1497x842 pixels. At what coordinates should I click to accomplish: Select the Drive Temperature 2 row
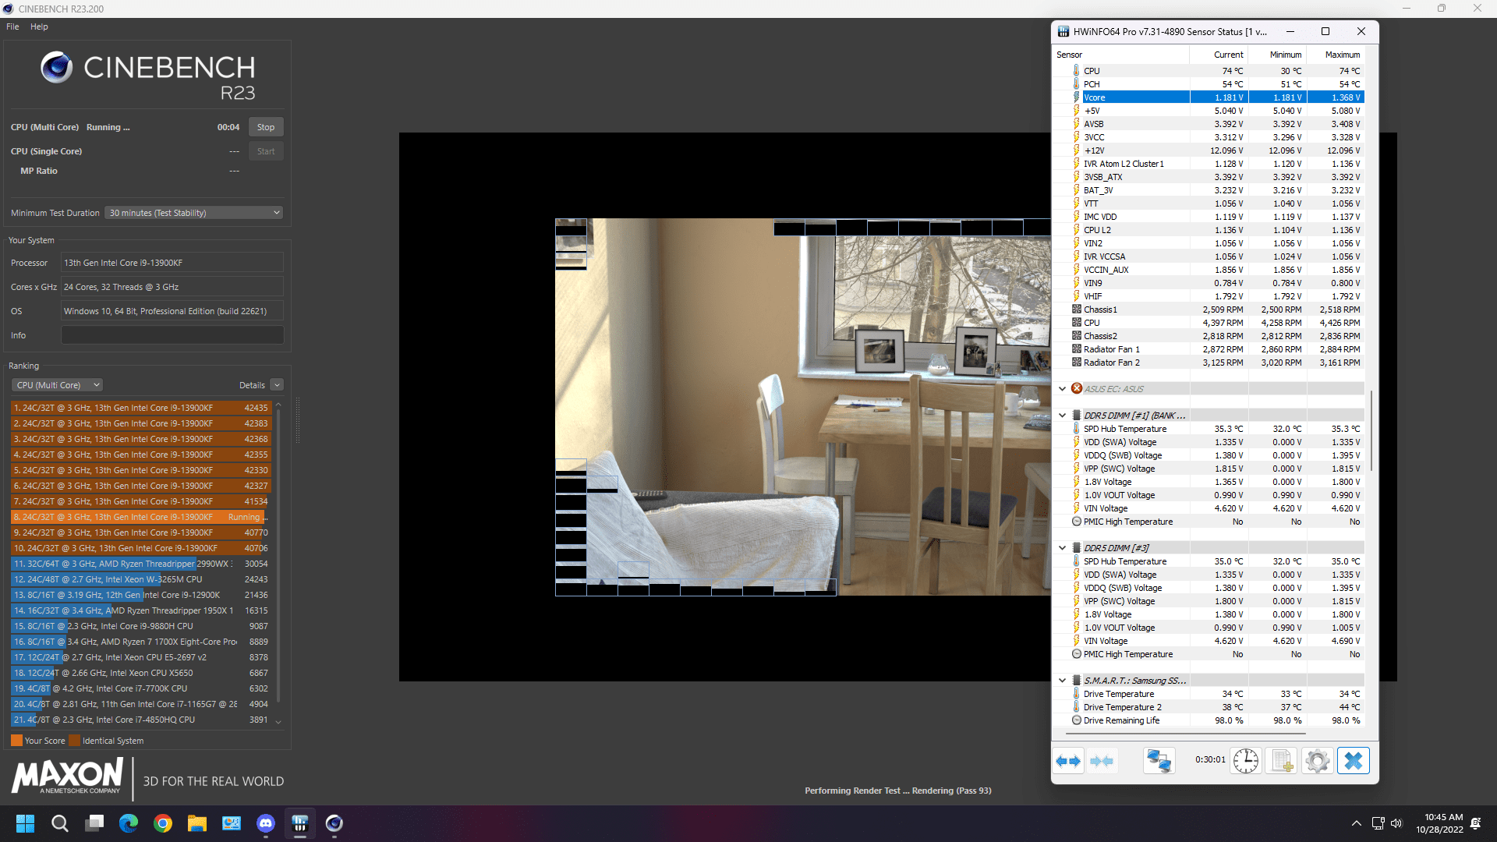pyautogui.click(x=1209, y=707)
